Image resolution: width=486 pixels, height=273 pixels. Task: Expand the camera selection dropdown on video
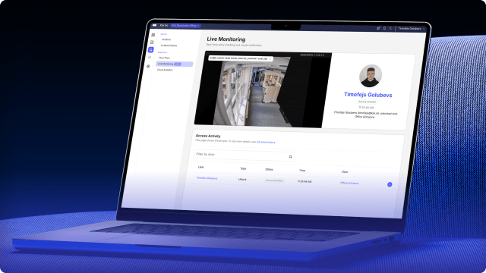coord(241,58)
